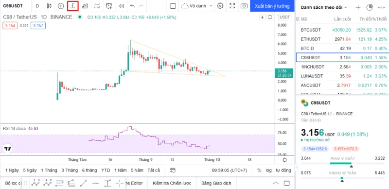
Task: Click the blue 3.157 buy price button
Action: coord(38,26)
